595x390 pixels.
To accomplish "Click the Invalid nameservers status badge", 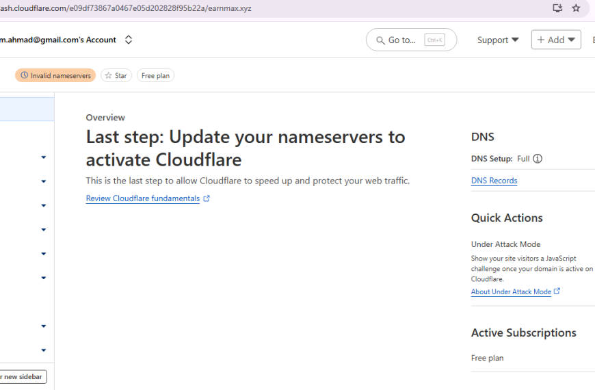I will click(x=55, y=75).
